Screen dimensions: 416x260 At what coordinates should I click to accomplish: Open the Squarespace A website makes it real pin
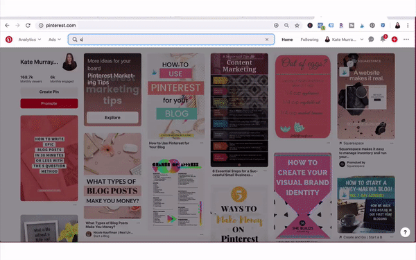366,96
